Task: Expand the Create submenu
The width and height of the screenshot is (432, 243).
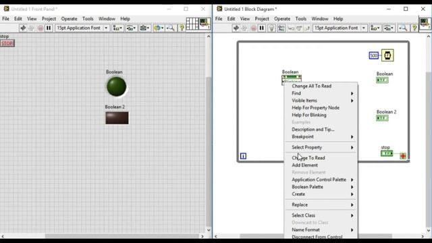Action: (321, 194)
